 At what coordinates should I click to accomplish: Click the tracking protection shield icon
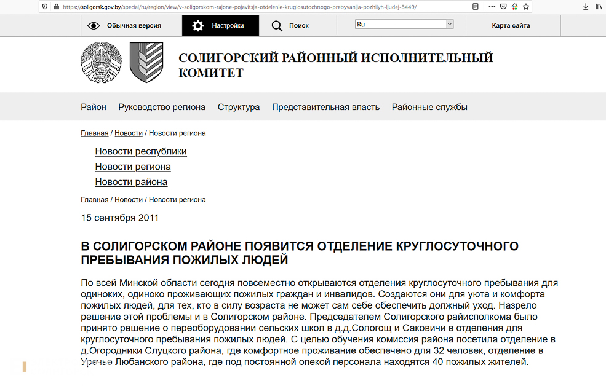coord(45,7)
